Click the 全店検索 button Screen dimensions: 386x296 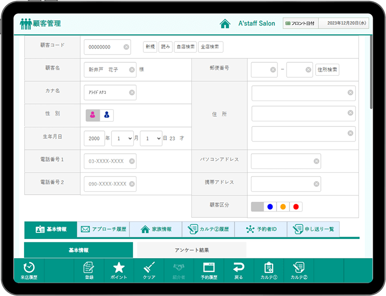pos(211,47)
